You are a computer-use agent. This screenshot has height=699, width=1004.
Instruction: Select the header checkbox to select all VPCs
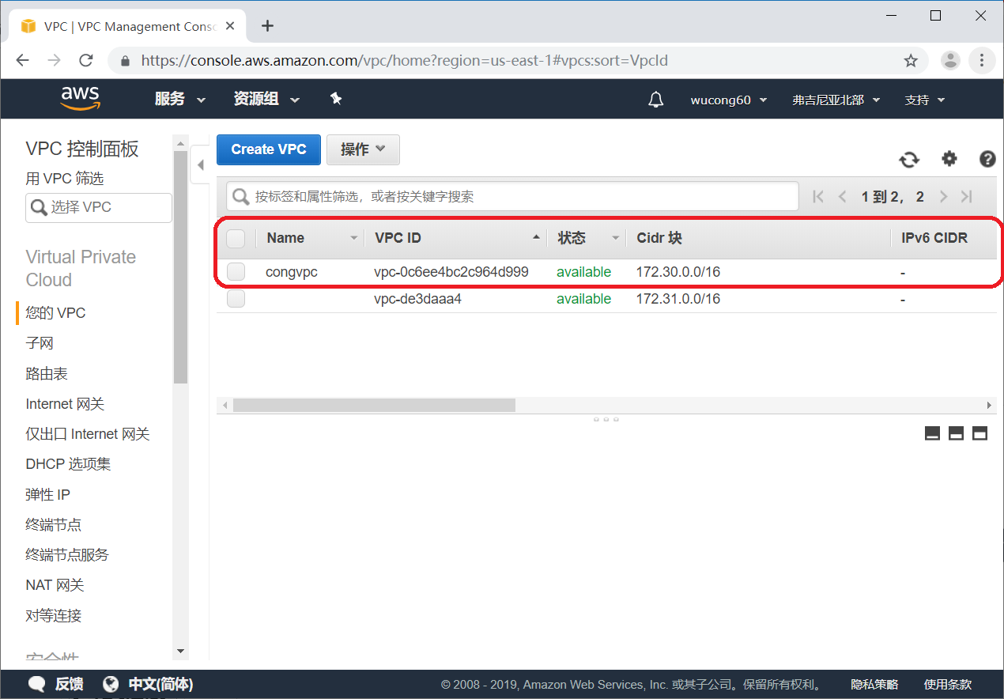(235, 238)
